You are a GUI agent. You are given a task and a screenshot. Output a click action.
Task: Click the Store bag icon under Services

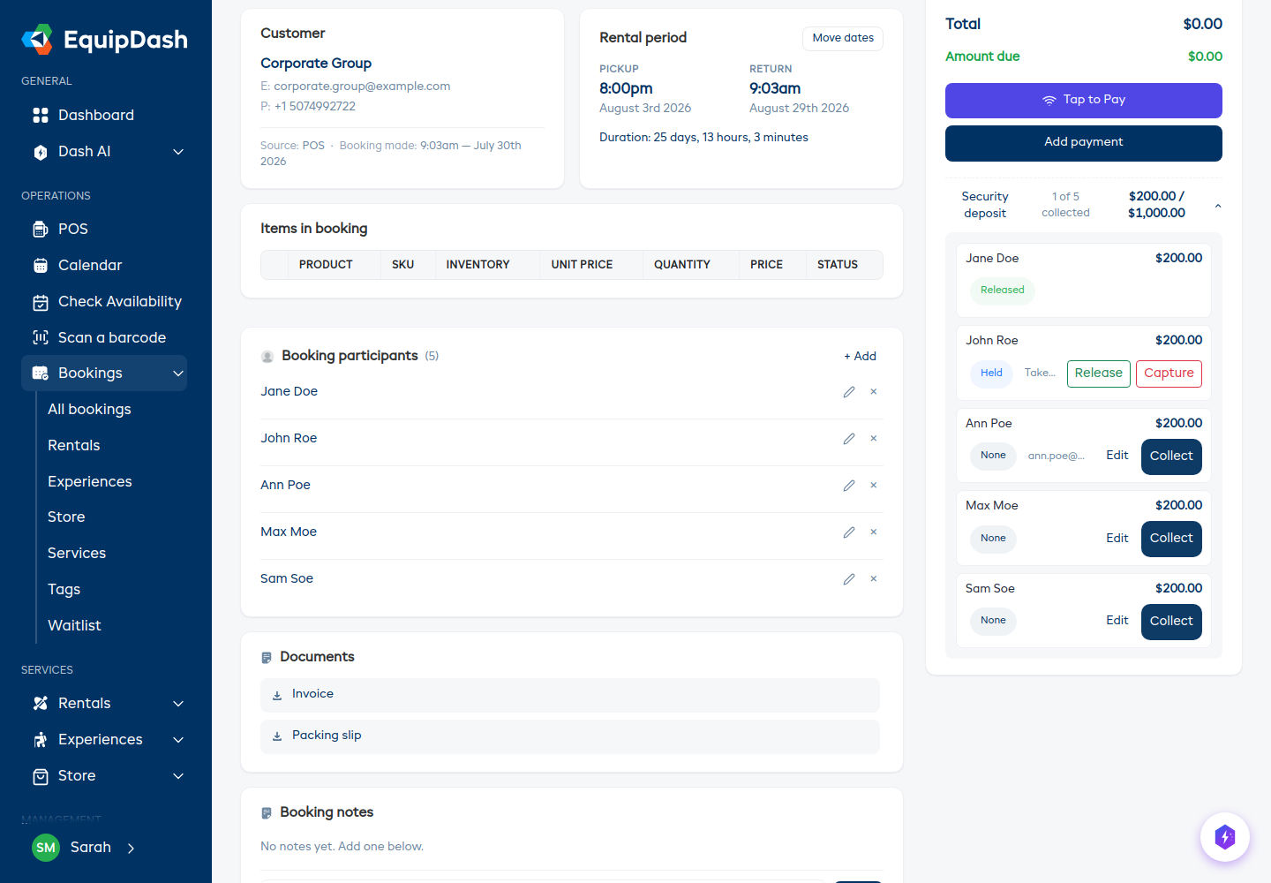point(41,776)
